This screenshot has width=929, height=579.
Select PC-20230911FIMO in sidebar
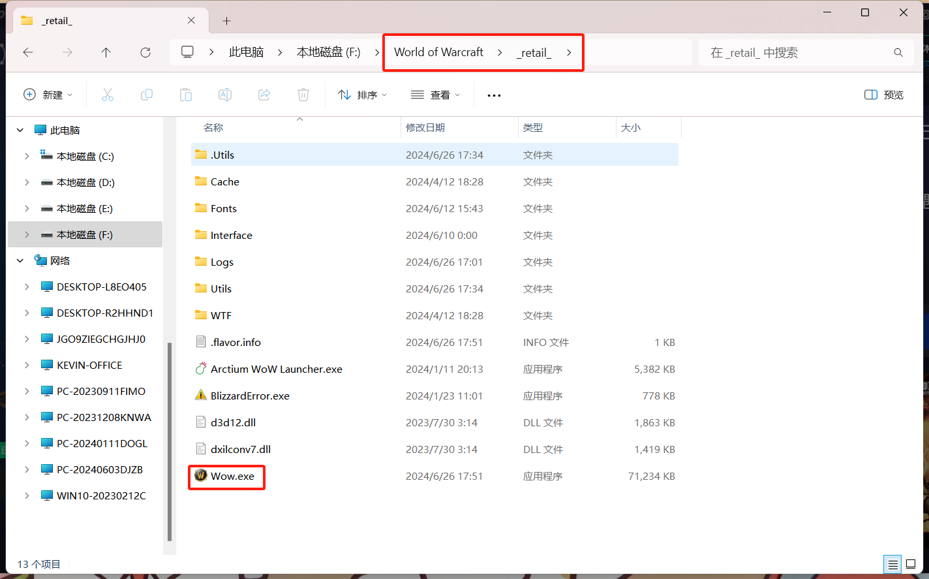click(x=101, y=391)
